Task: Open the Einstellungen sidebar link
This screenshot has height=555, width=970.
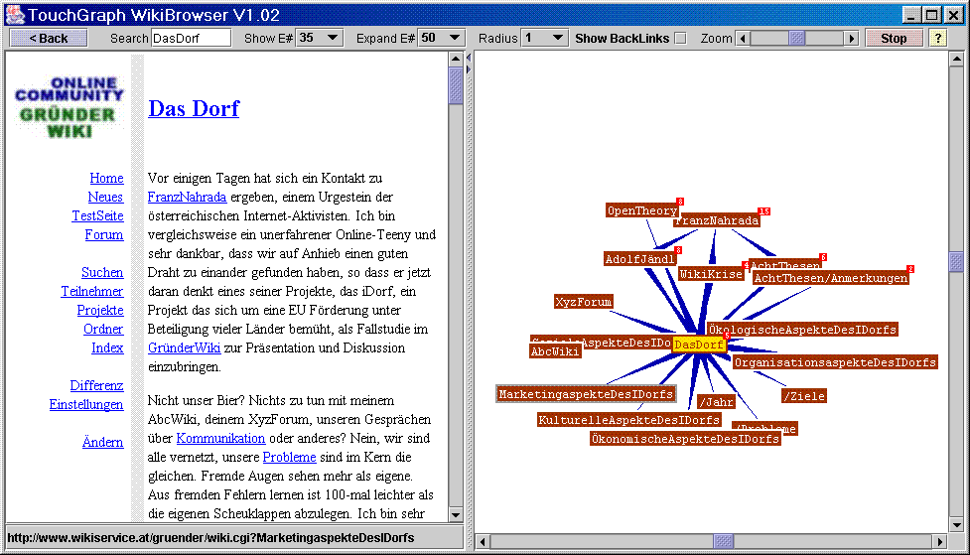Action: point(86,404)
